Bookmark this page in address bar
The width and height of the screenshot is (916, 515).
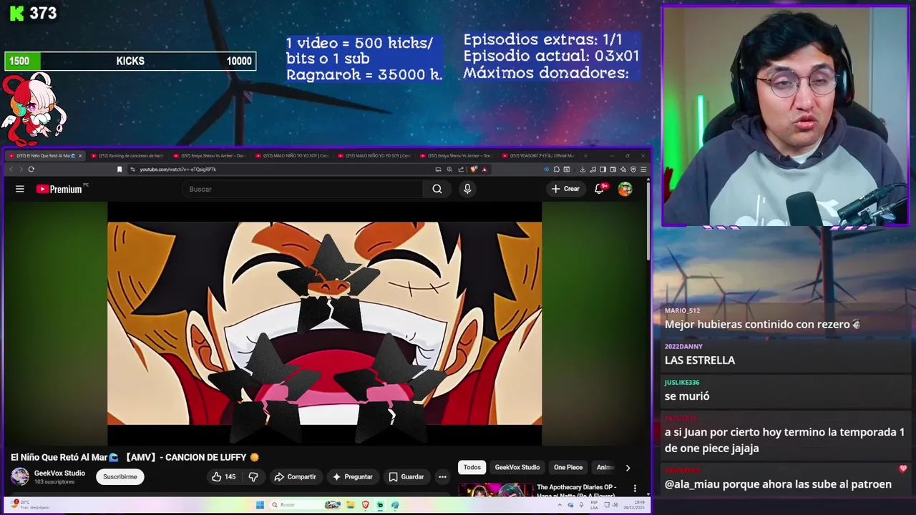(x=120, y=170)
